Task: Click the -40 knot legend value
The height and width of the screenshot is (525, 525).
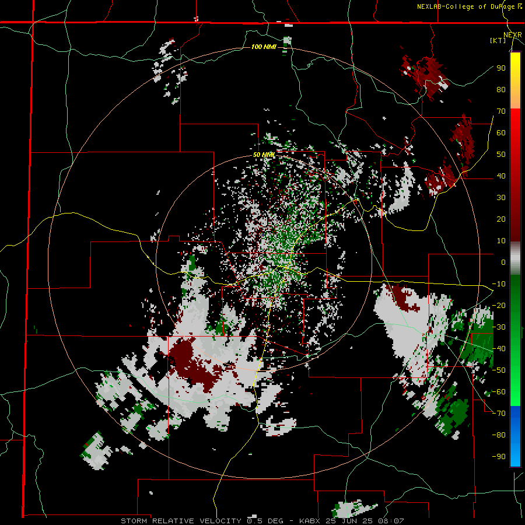Action: pyautogui.click(x=499, y=349)
